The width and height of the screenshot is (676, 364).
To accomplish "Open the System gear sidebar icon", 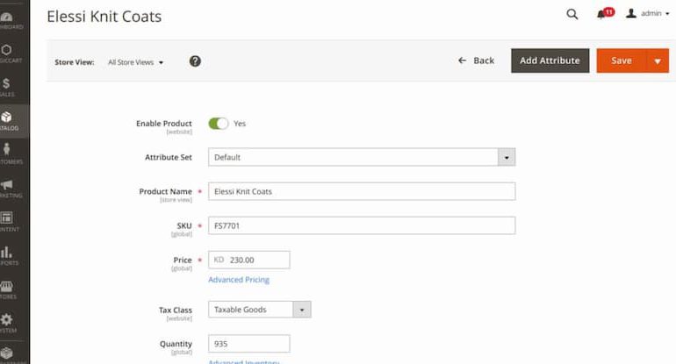I will click(6, 319).
